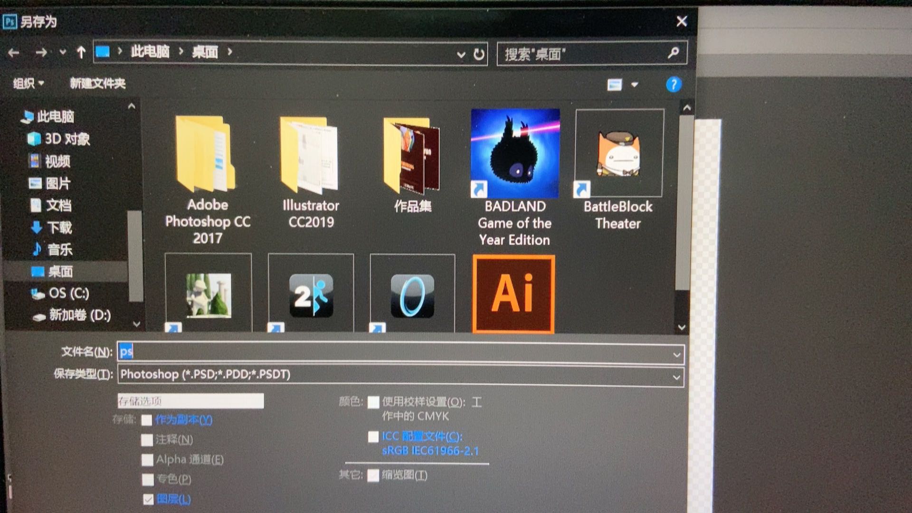Select the Portal 2 shortcut icon
912x513 pixels.
[x=311, y=295]
